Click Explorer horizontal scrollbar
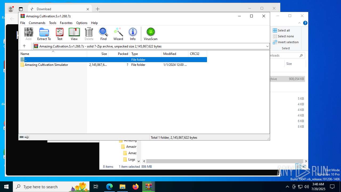The image size is (341, 192). click(225, 161)
